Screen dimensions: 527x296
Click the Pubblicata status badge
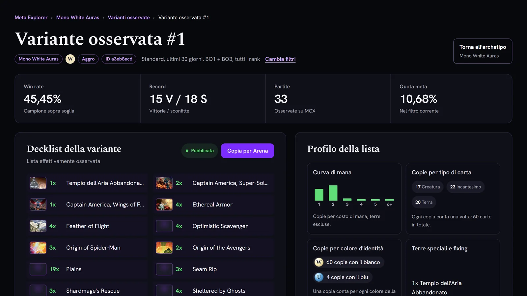pyautogui.click(x=200, y=151)
